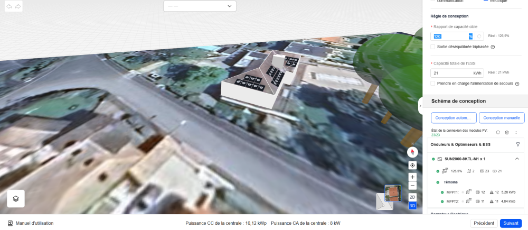Collapse the right side panel with the arrow
Screen dimensions: 528x230
[x=421, y=106]
